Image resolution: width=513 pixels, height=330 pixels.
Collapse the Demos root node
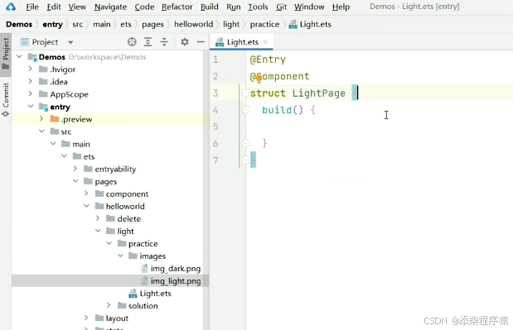(x=19, y=56)
